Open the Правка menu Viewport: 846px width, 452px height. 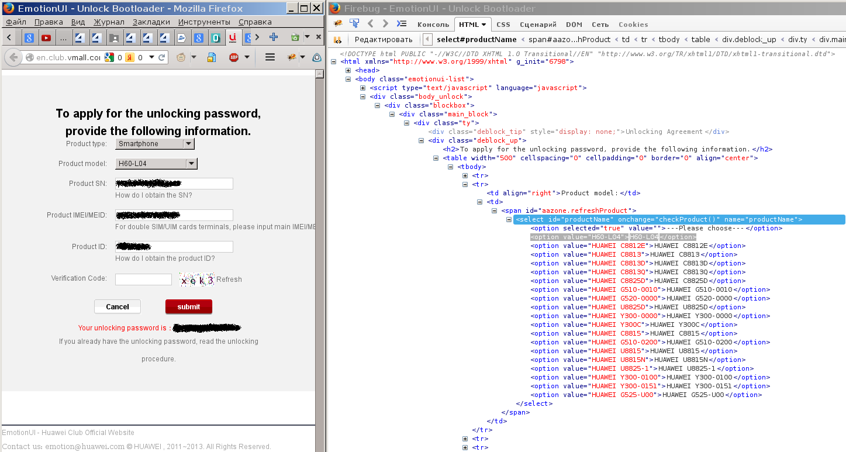point(49,22)
